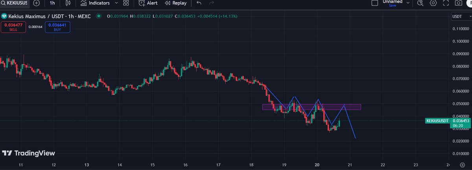Click the closing value C0.036453
472x170 pixels.
point(185,16)
